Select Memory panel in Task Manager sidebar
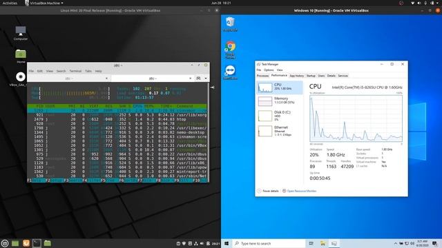Screen dimensions: 442x248 click(280, 101)
